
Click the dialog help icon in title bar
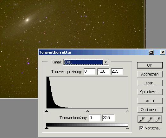[x=151, y=52]
